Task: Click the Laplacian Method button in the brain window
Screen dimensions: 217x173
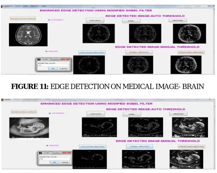Action: pyautogui.click(x=92, y=53)
